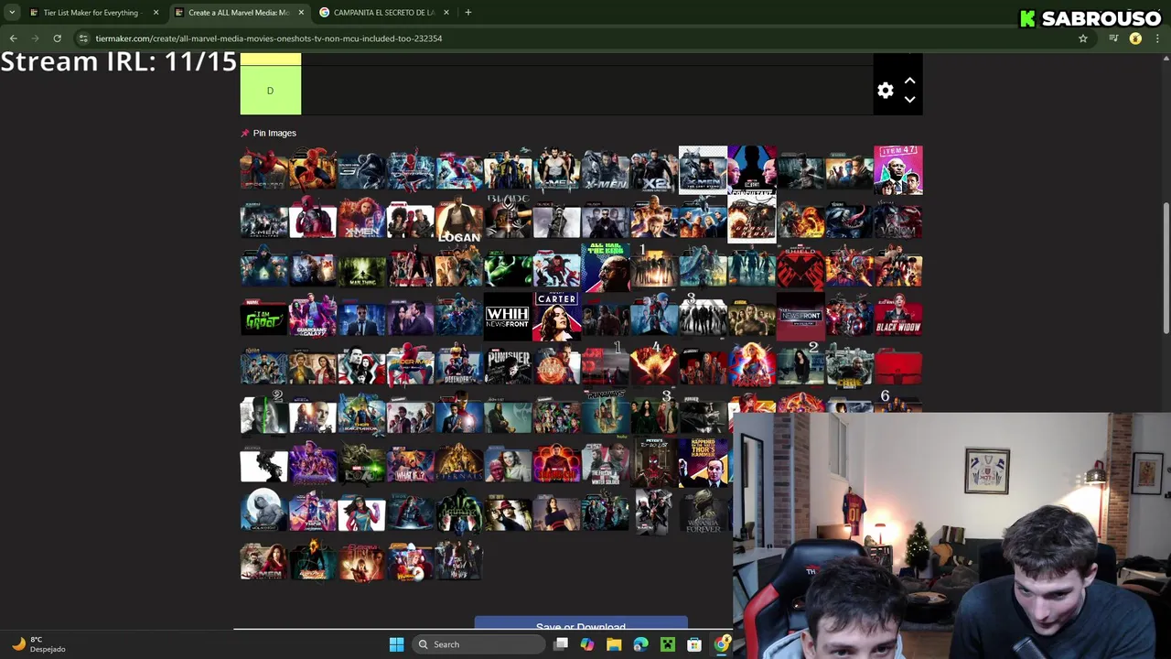The image size is (1171, 659).
Task: Go back to previous page
Action: click(13, 38)
